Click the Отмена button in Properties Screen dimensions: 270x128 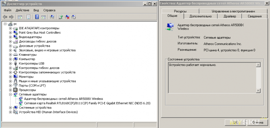258,122
